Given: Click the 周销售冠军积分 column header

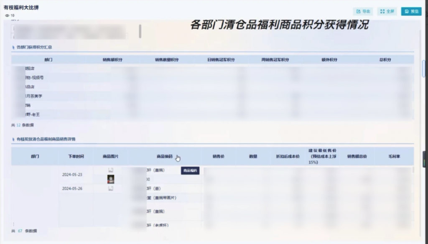Looking at the screenshot, I should [275, 60].
